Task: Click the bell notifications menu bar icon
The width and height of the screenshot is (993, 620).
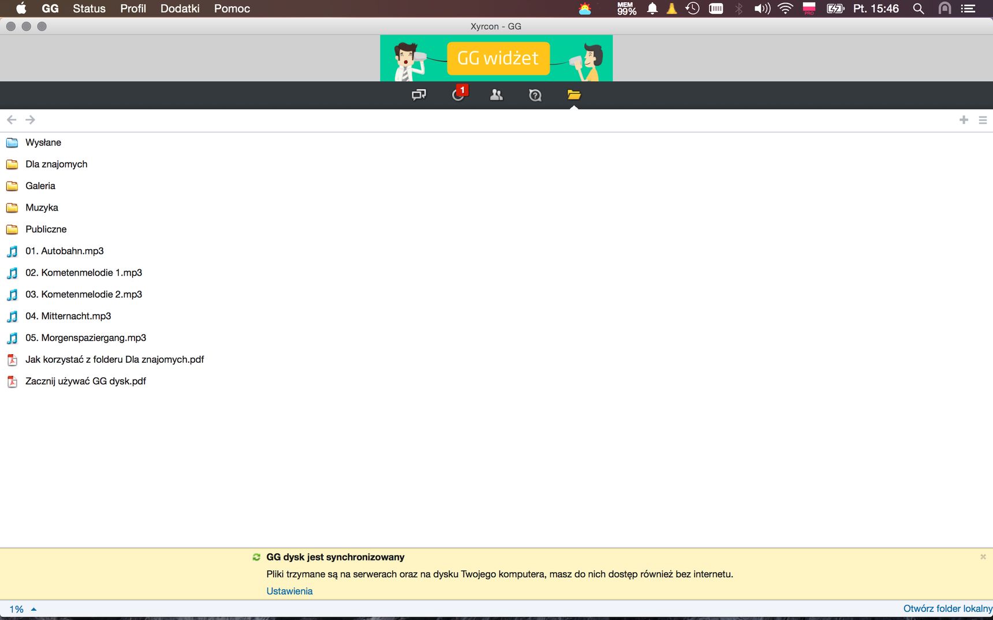Action: [652, 8]
